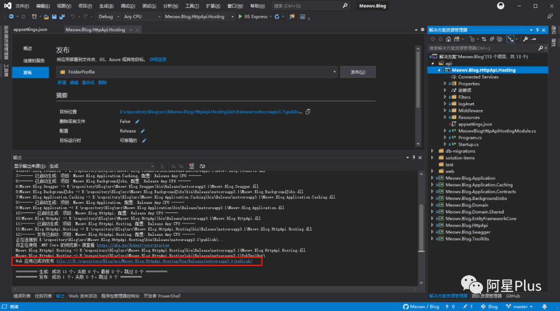The height and width of the screenshot is (311, 560).
Task: Click the 新建 link under the profile dropdown
Action: point(62,82)
